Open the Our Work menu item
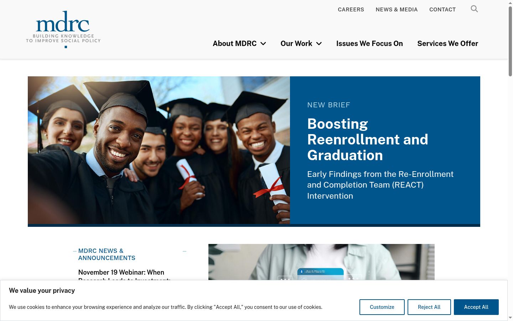 pos(296,44)
